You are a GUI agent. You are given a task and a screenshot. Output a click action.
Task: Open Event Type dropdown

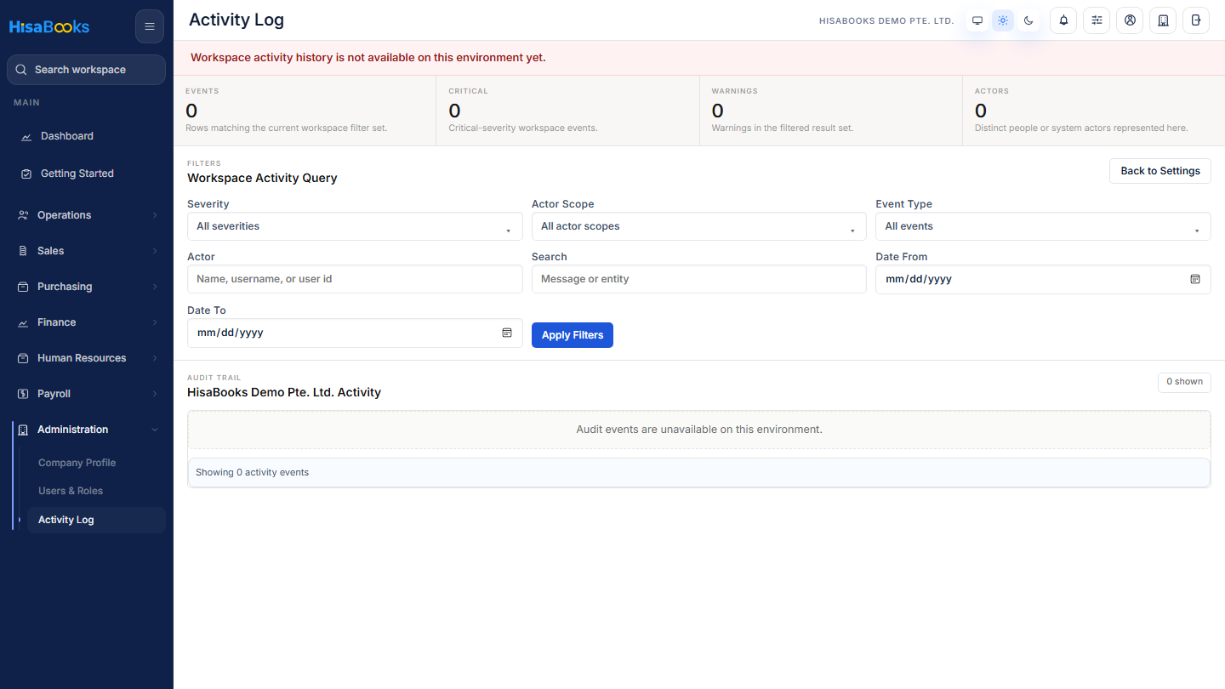tap(1043, 226)
